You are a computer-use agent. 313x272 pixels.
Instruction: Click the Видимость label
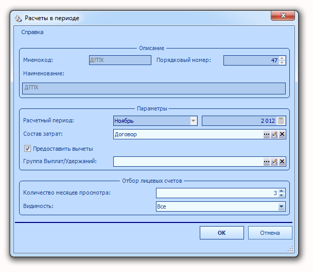[x=38, y=206]
